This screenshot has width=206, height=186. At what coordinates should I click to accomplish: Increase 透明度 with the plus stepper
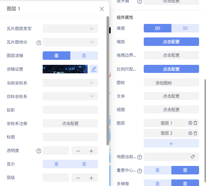click(91, 151)
